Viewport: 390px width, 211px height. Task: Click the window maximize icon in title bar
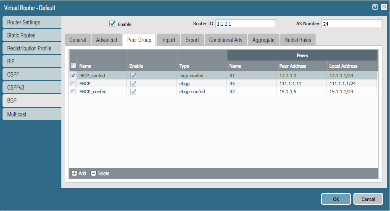pos(383,8)
